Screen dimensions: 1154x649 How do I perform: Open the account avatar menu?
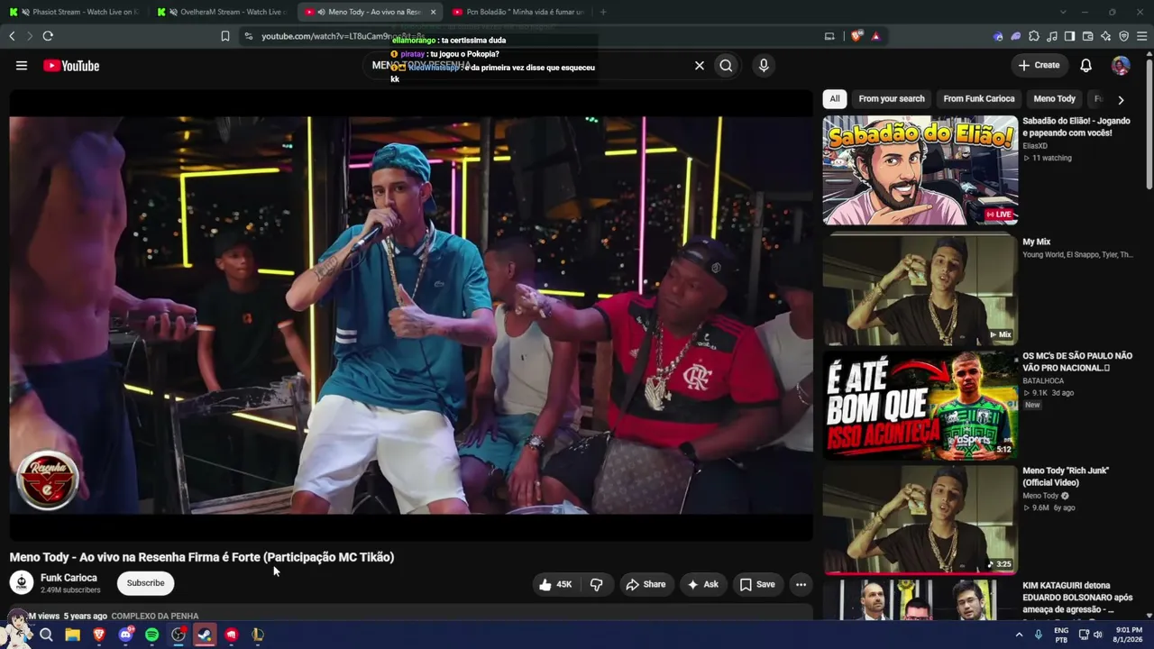tap(1121, 66)
